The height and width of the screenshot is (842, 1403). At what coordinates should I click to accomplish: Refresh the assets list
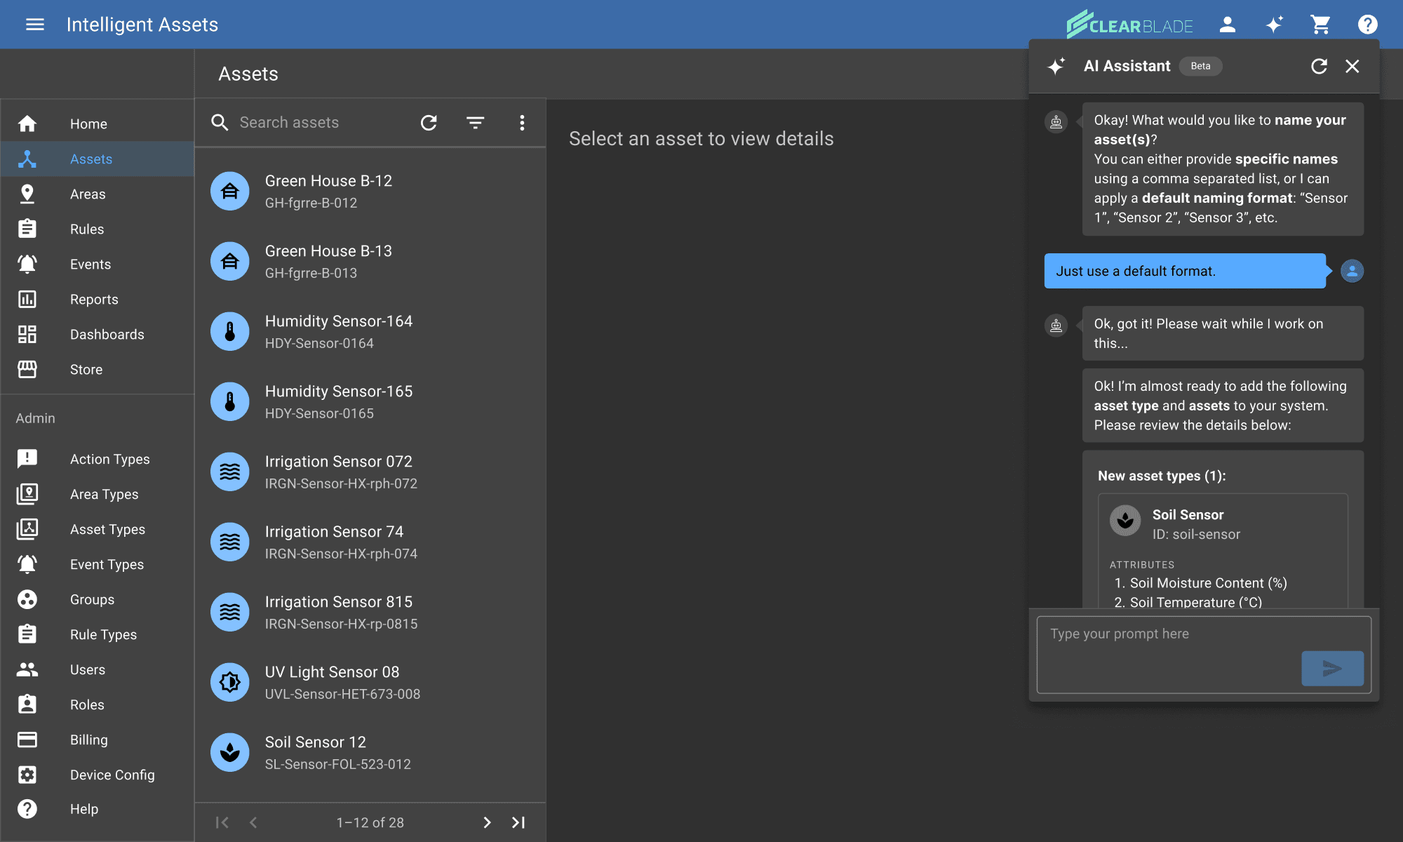[429, 123]
